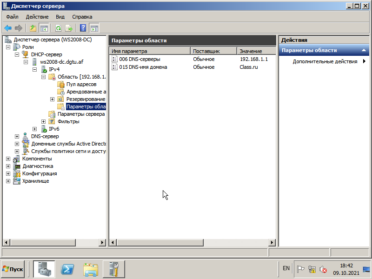Open the Справка menu
This screenshot has height=279, width=372.
pos(82,17)
